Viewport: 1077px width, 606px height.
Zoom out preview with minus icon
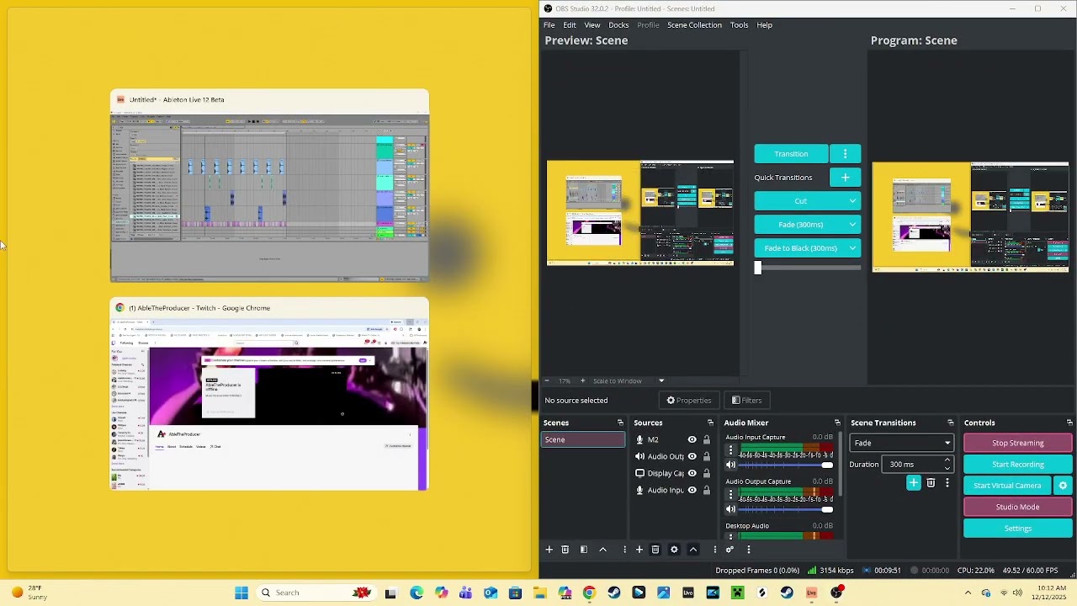pos(547,381)
